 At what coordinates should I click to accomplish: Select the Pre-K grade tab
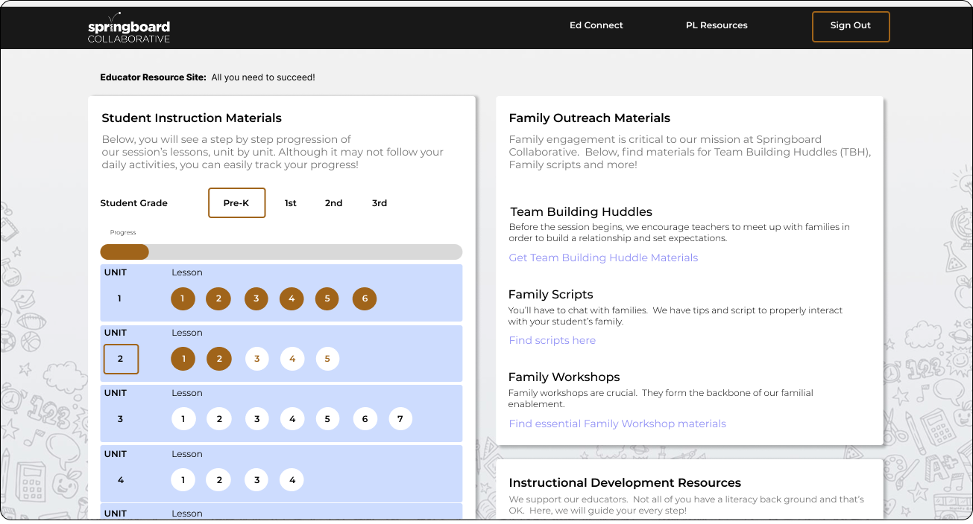tap(236, 202)
